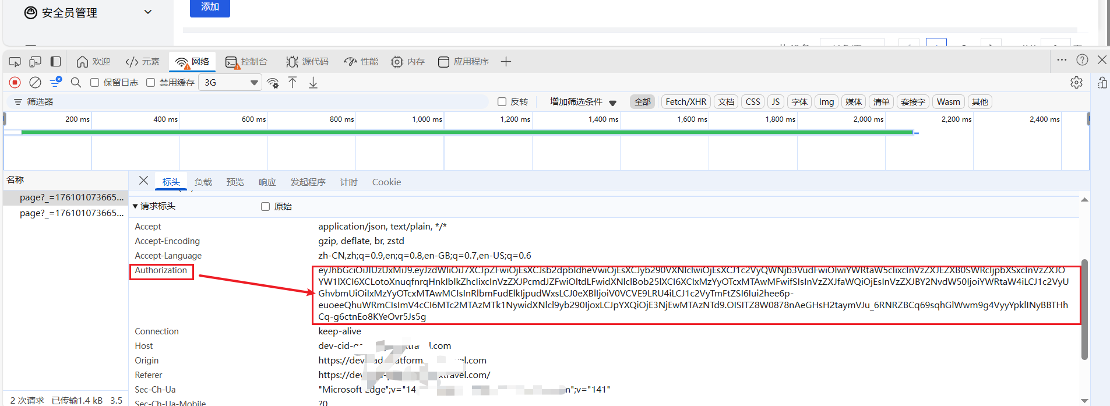Toggle the network filter funnel icon
This screenshot has width=1110, height=406.
pyautogui.click(x=56, y=82)
